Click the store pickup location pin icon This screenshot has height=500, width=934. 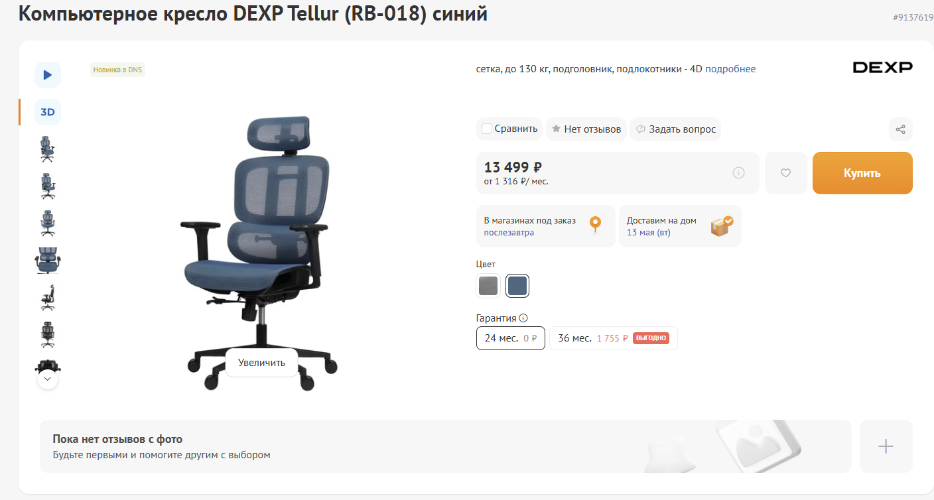595,225
